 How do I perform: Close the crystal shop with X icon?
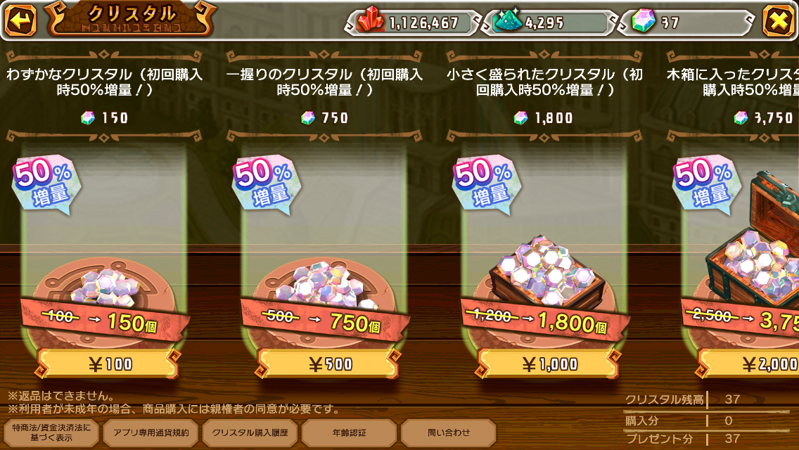pyautogui.click(x=778, y=21)
